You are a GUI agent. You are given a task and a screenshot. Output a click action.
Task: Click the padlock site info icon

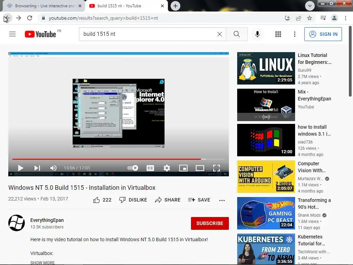click(x=43, y=18)
